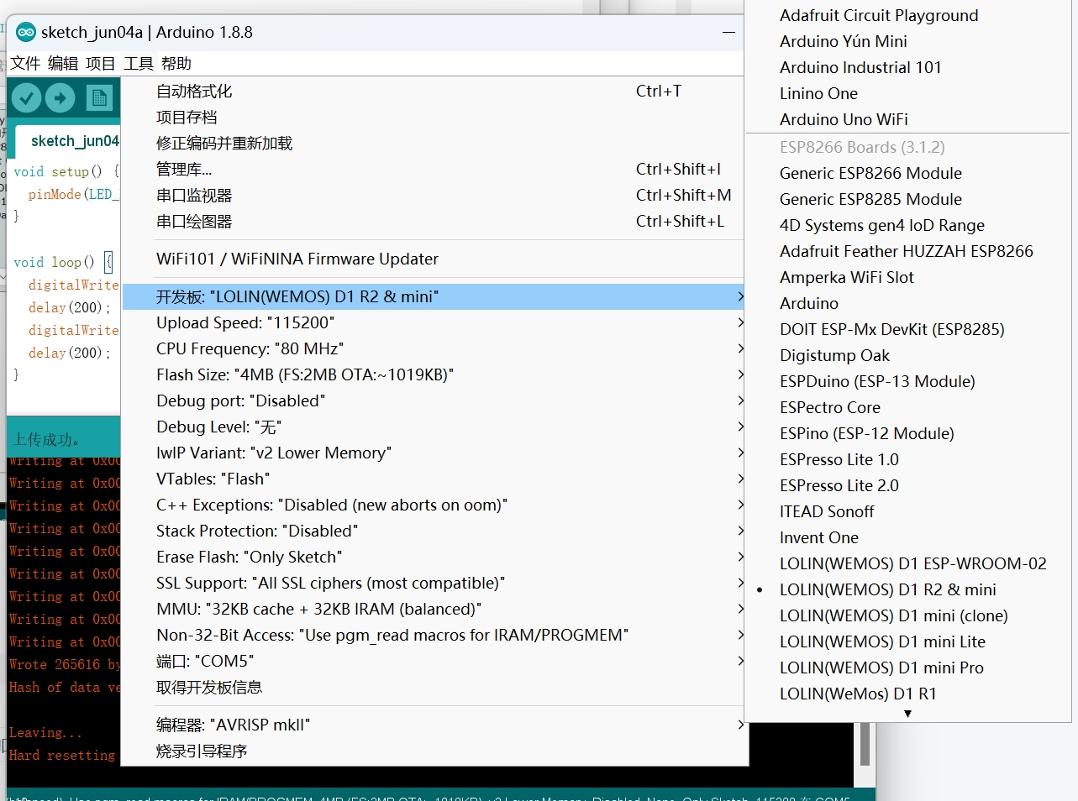
Task: Select Amperka WiFi Slot board
Action: [x=907, y=278]
